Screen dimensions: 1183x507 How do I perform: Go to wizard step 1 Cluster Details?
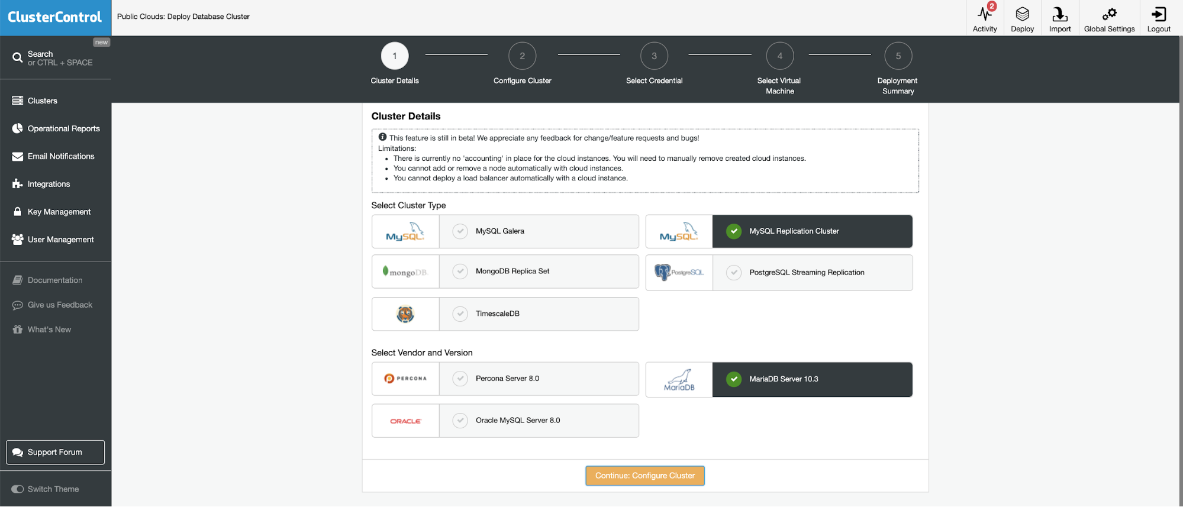point(395,56)
